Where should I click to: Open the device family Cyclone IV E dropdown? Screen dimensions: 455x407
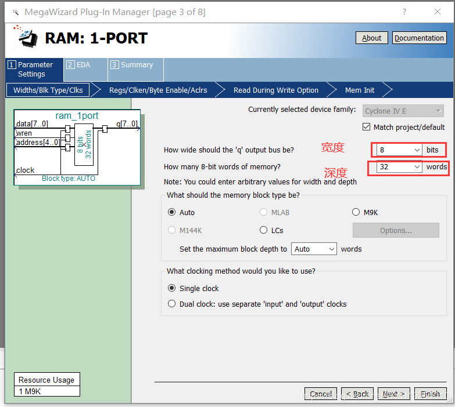(x=403, y=111)
